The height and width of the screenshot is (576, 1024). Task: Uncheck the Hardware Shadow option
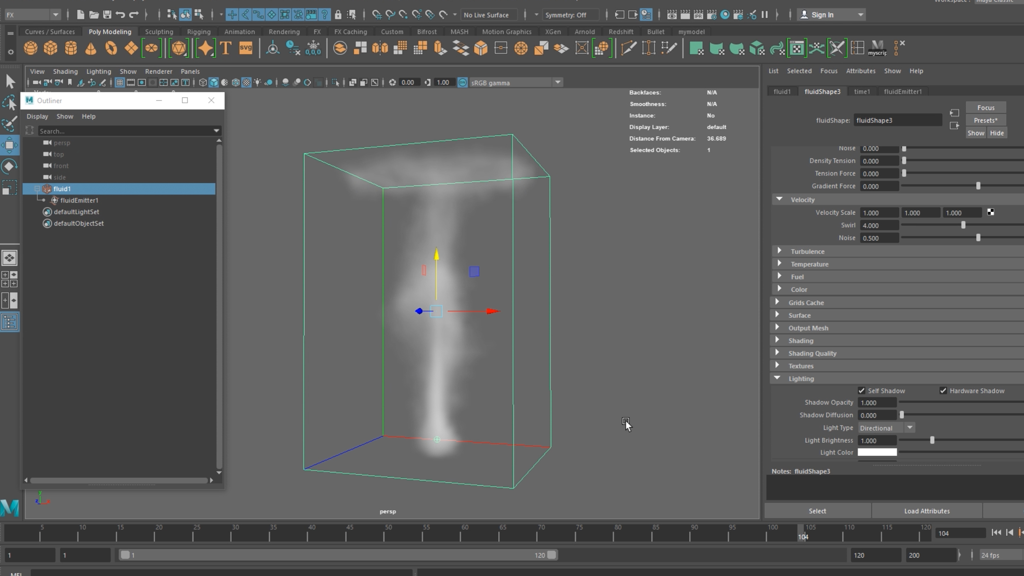[943, 391]
